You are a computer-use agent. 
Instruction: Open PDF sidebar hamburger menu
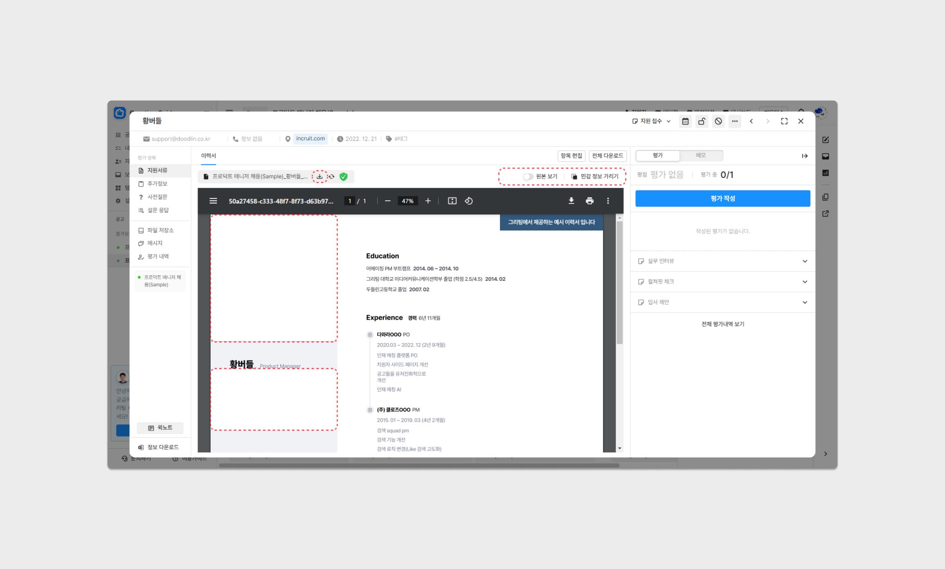(x=213, y=201)
